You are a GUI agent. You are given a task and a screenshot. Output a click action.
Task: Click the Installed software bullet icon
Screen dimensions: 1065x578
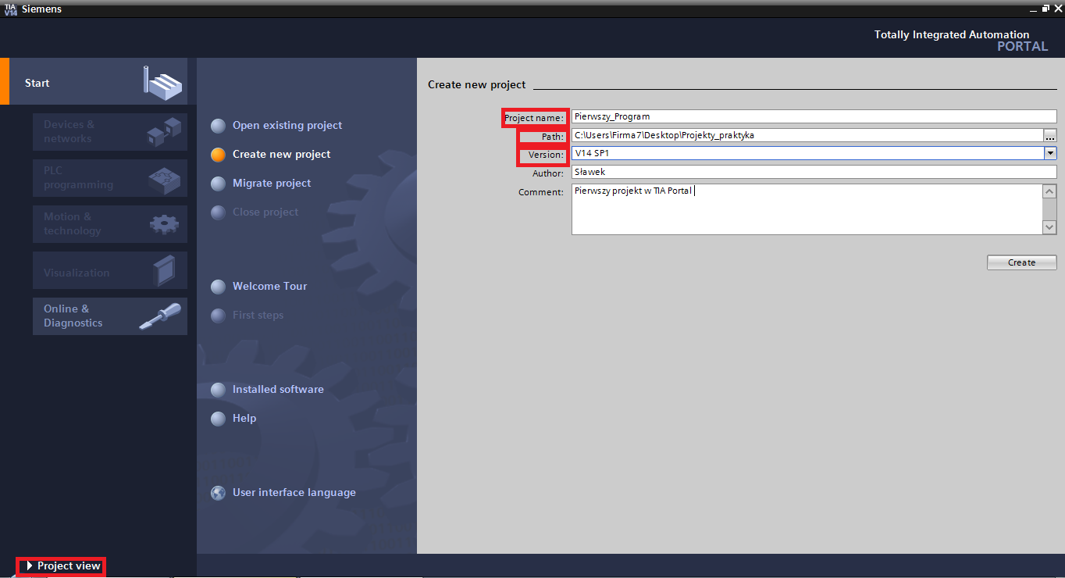(x=219, y=390)
